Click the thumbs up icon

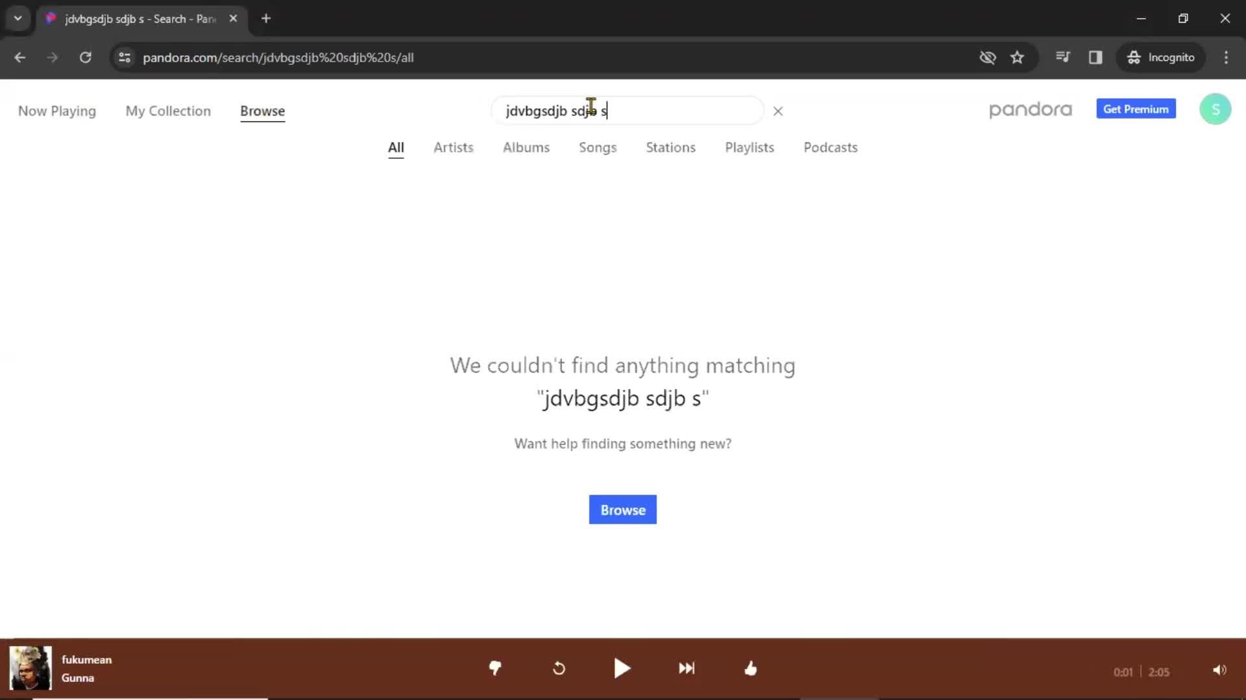[750, 668]
